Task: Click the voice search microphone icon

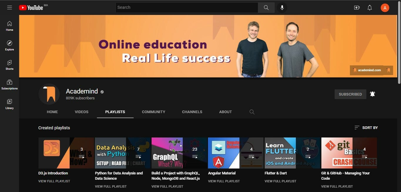Action: tap(282, 7)
